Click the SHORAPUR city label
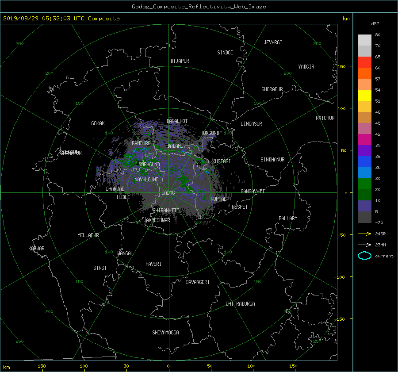 tap(272, 89)
